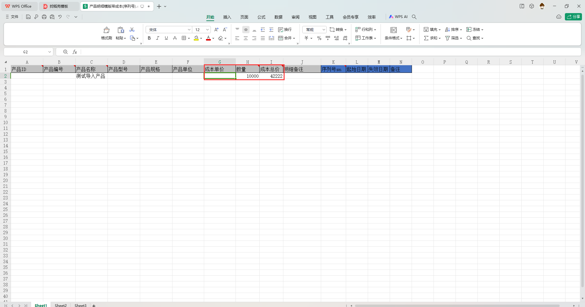
Task: Apply the yellow fill color swatch
Action: [x=196, y=38]
